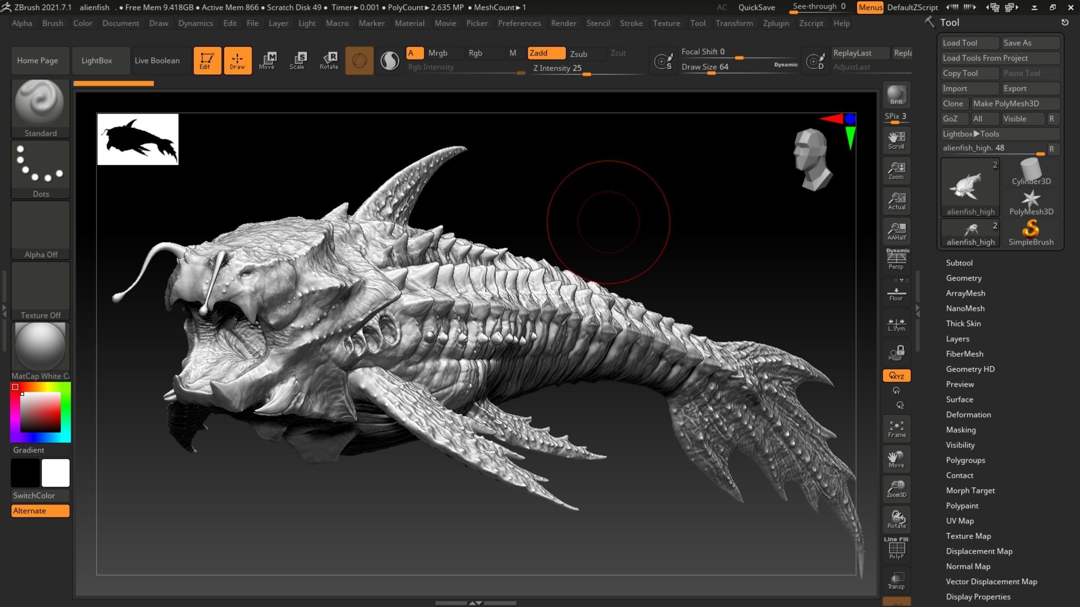Click the QuickSave button
1080x607 pixels.
click(756, 7)
